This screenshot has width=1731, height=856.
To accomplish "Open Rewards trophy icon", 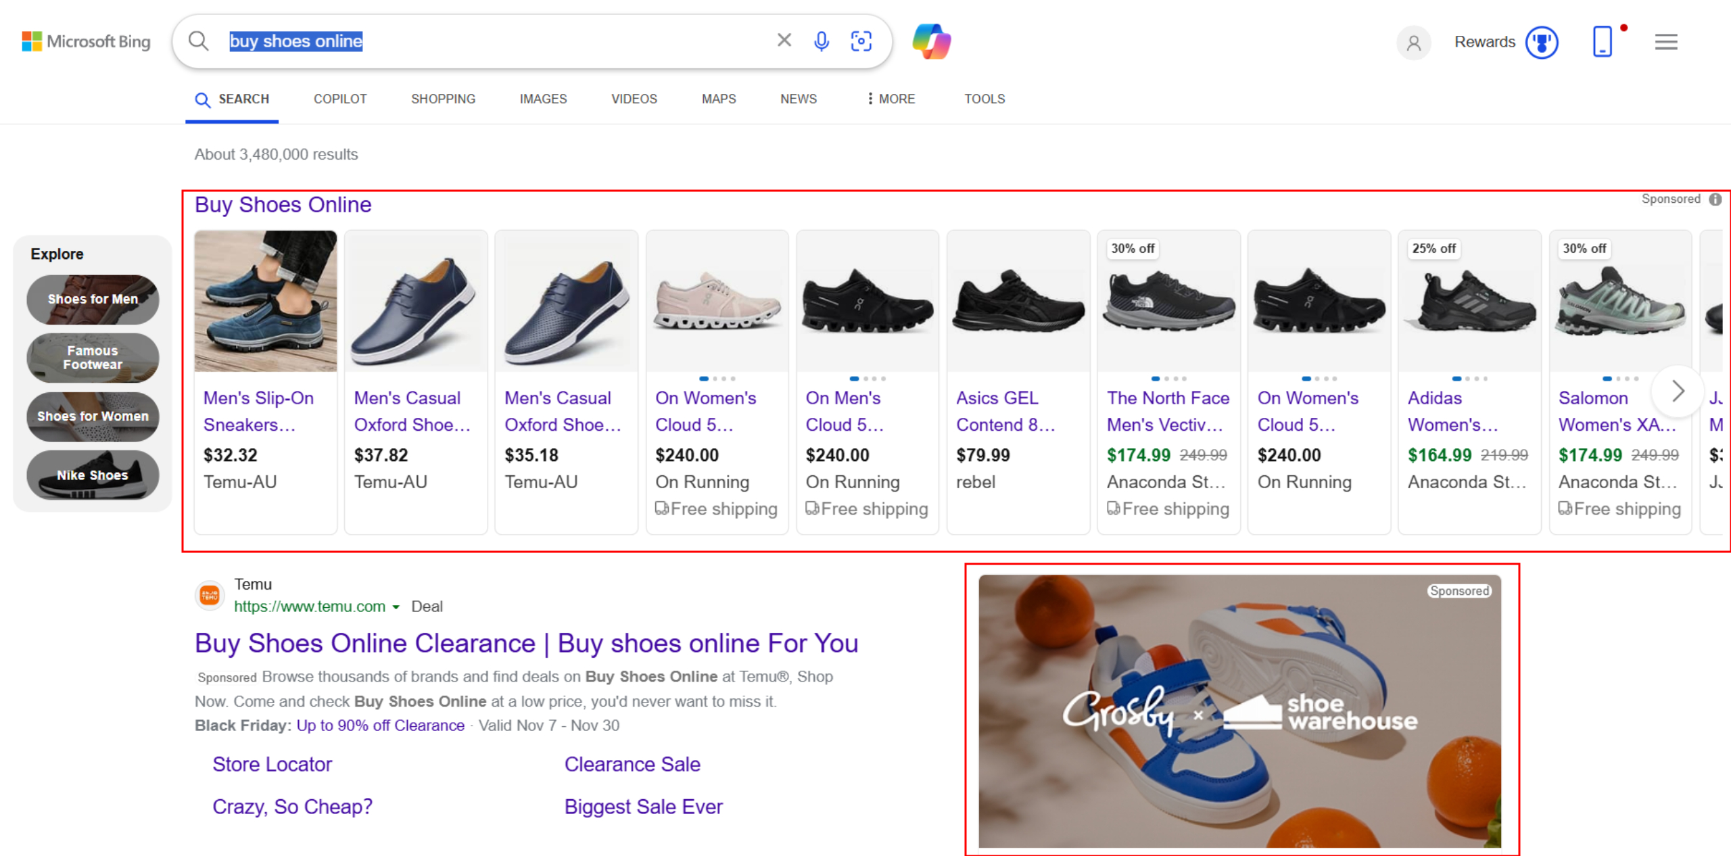I will [x=1542, y=43].
